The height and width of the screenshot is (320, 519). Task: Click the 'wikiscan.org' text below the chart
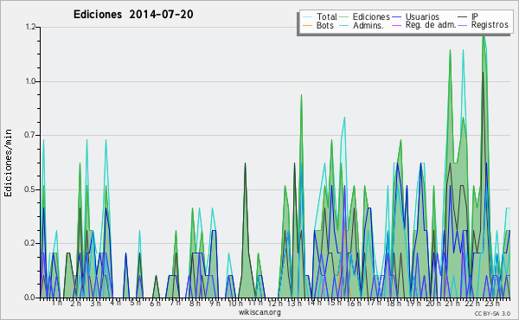[259, 312]
